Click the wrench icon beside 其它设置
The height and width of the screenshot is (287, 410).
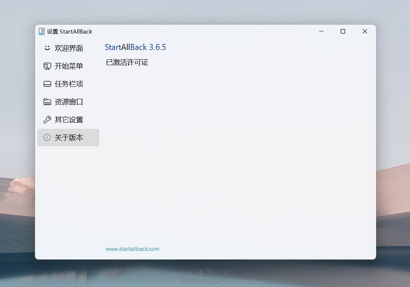coord(47,119)
